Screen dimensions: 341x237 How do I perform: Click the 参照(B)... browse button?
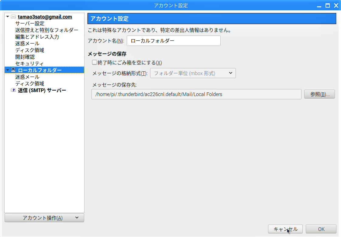319,94
